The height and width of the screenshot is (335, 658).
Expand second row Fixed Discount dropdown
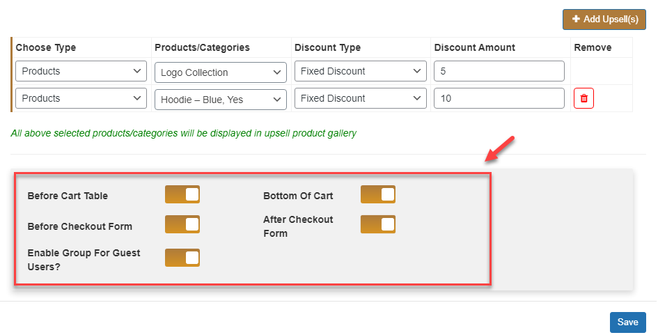tap(361, 98)
